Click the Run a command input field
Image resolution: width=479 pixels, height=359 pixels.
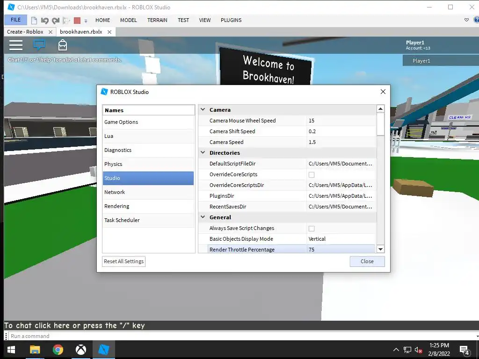[x=241, y=336]
